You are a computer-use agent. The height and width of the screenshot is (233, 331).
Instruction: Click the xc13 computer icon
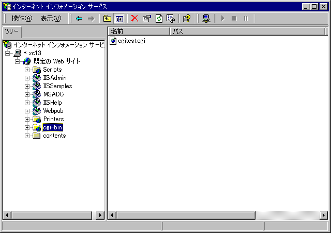pos(18,53)
